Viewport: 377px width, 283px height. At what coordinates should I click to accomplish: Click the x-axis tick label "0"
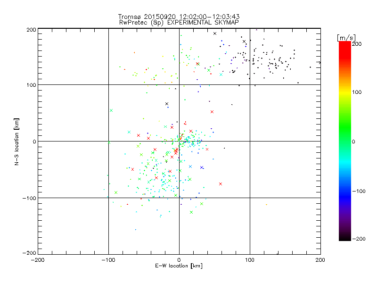pos(179,260)
